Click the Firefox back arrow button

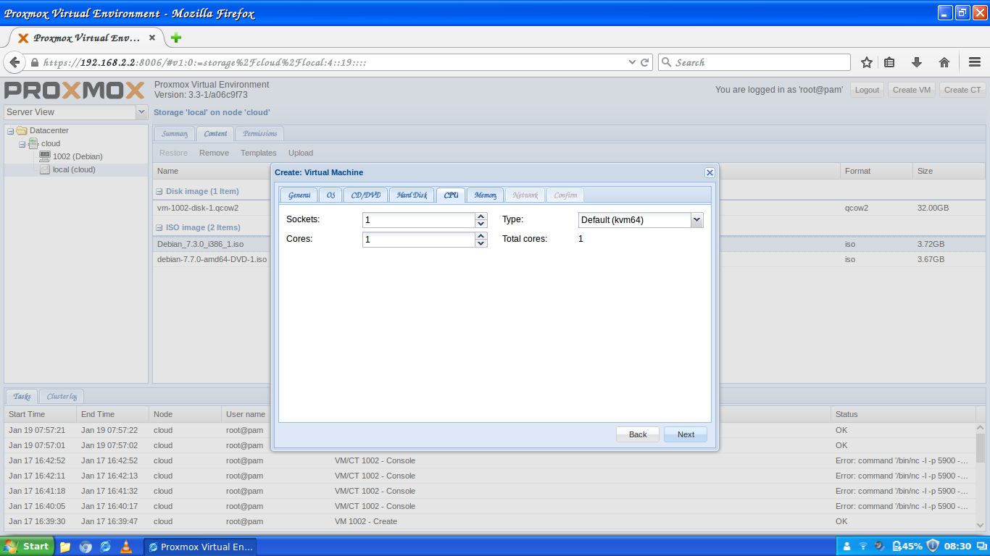pyautogui.click(x=14, y=62)
